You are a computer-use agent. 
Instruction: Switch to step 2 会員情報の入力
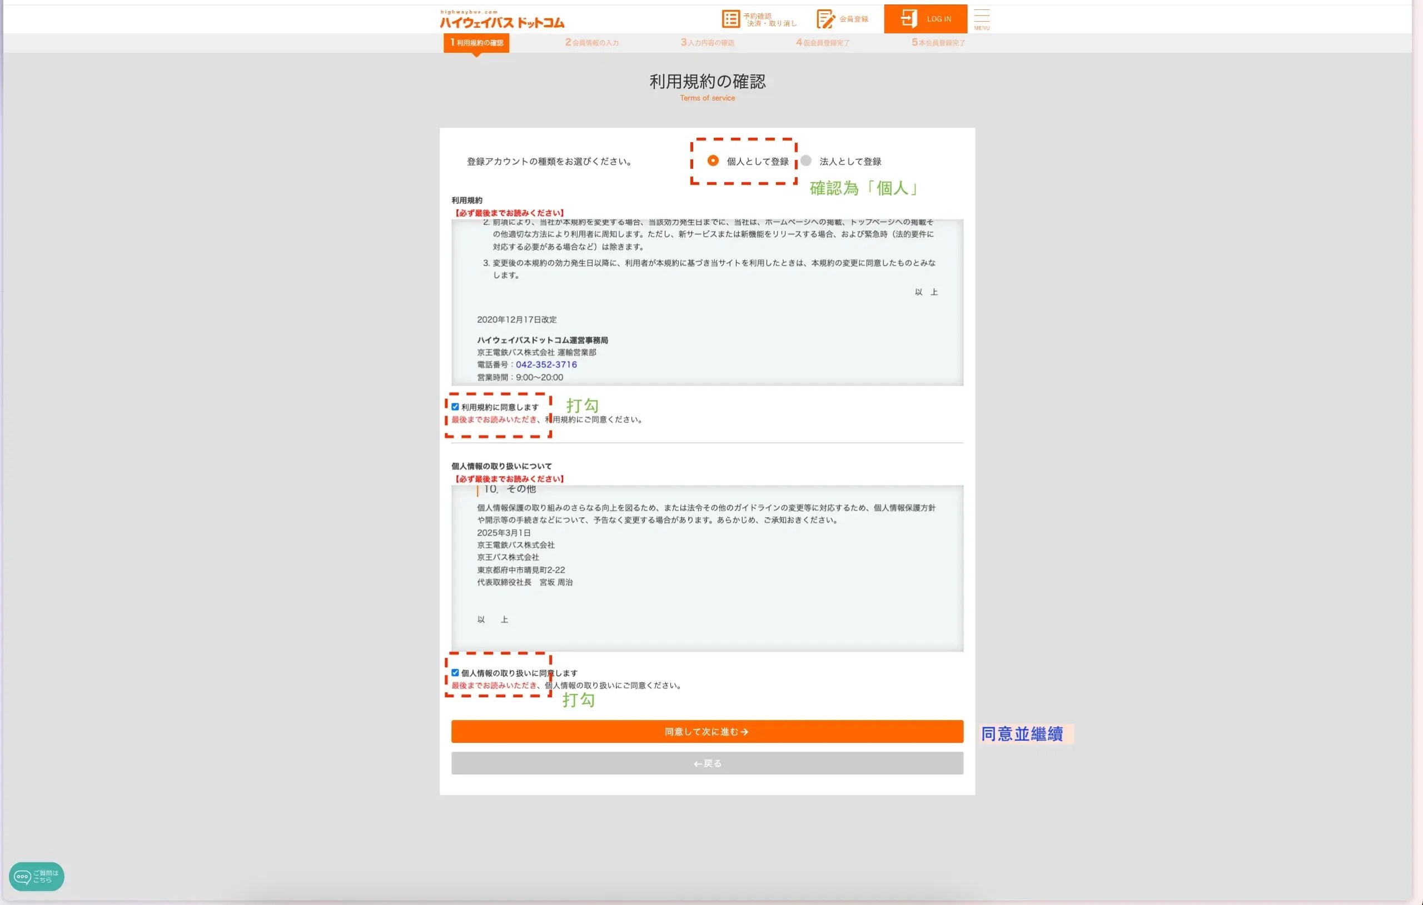[x=591, y=42]
